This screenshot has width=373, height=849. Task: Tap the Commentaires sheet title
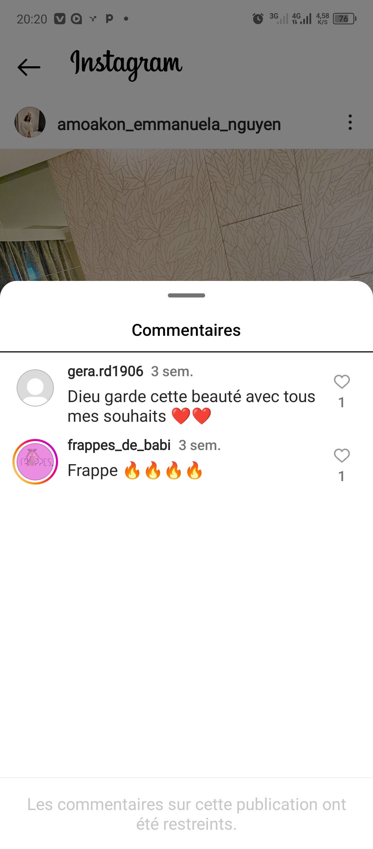point(186,330)
